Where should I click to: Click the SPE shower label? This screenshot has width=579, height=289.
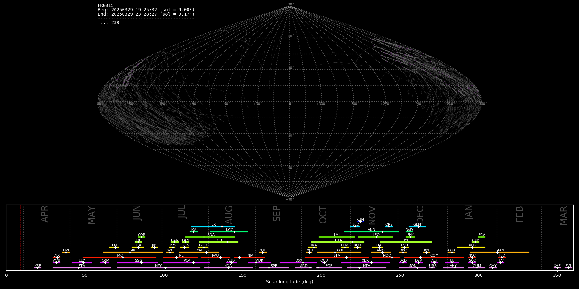[274, 266]
